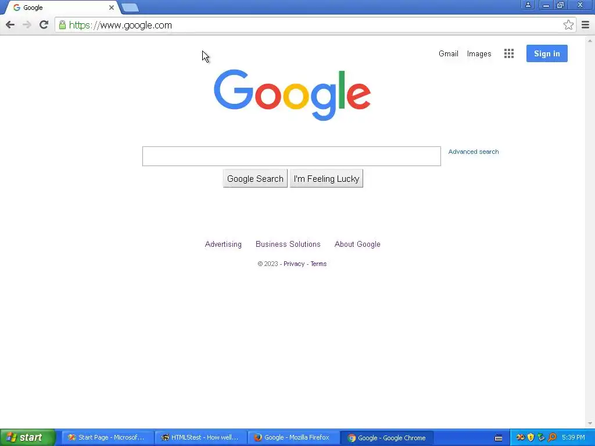The image size is (595, 446).
Task: Open the Advertising link
Action: point(223,244)
